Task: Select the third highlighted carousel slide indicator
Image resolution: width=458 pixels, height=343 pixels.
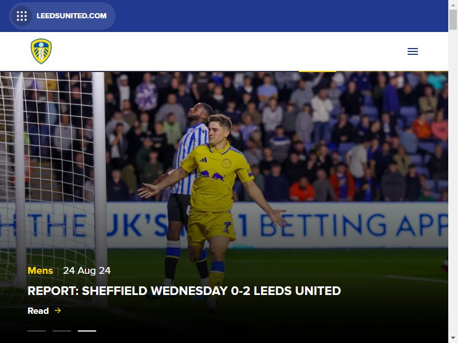Action: 87,331
